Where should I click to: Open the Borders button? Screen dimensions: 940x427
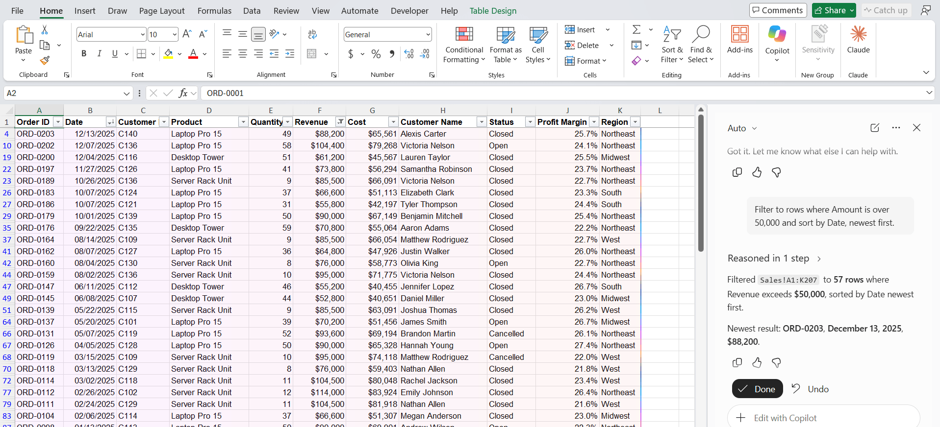tap(142, 54)
